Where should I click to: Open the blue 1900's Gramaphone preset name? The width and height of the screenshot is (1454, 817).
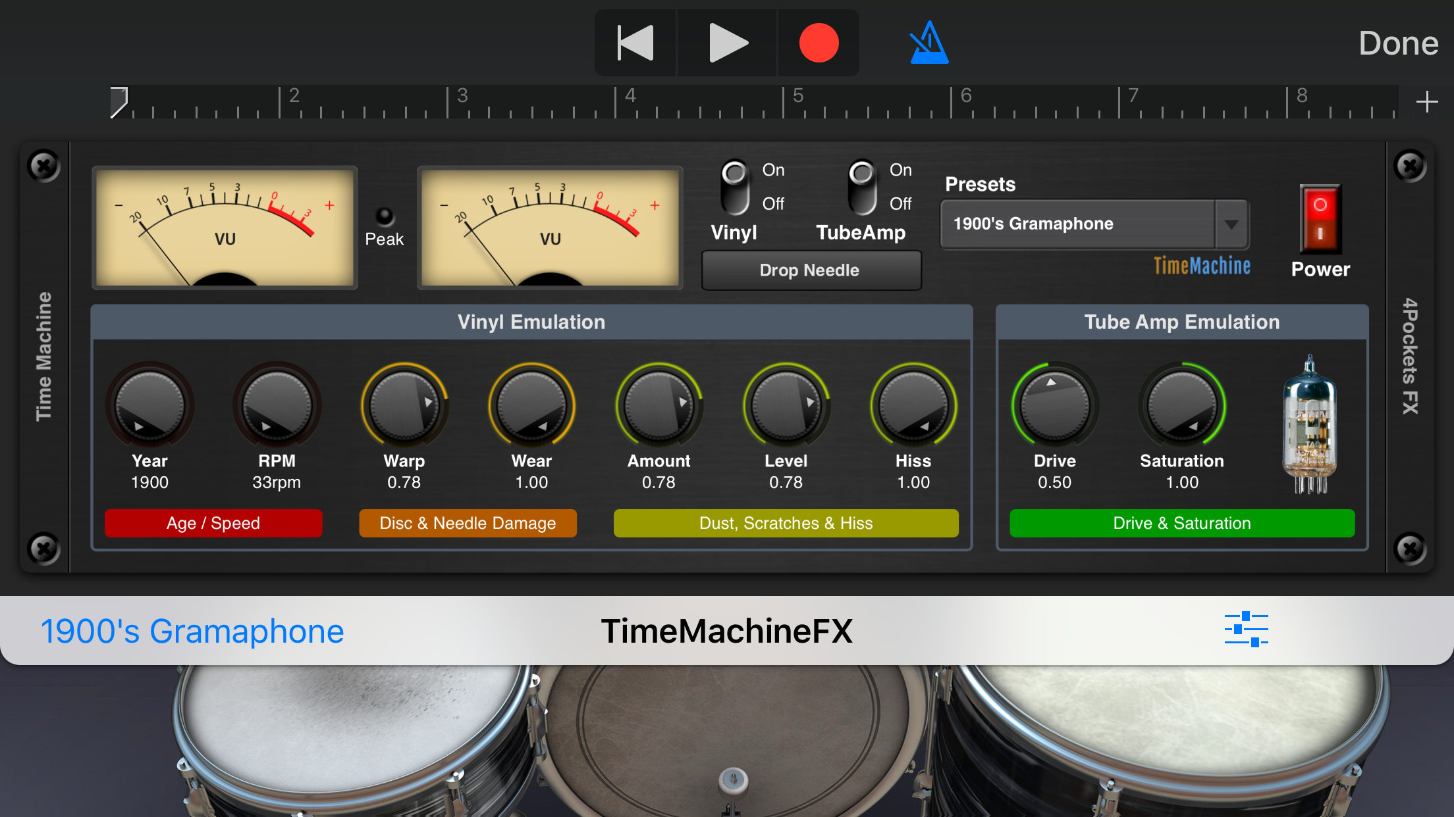tap(192, 631)
